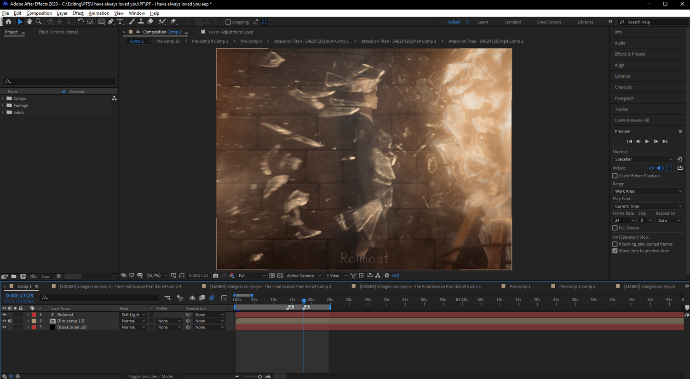Open Pre-comp 13 in breadcrumb navigator

point(168,41)
